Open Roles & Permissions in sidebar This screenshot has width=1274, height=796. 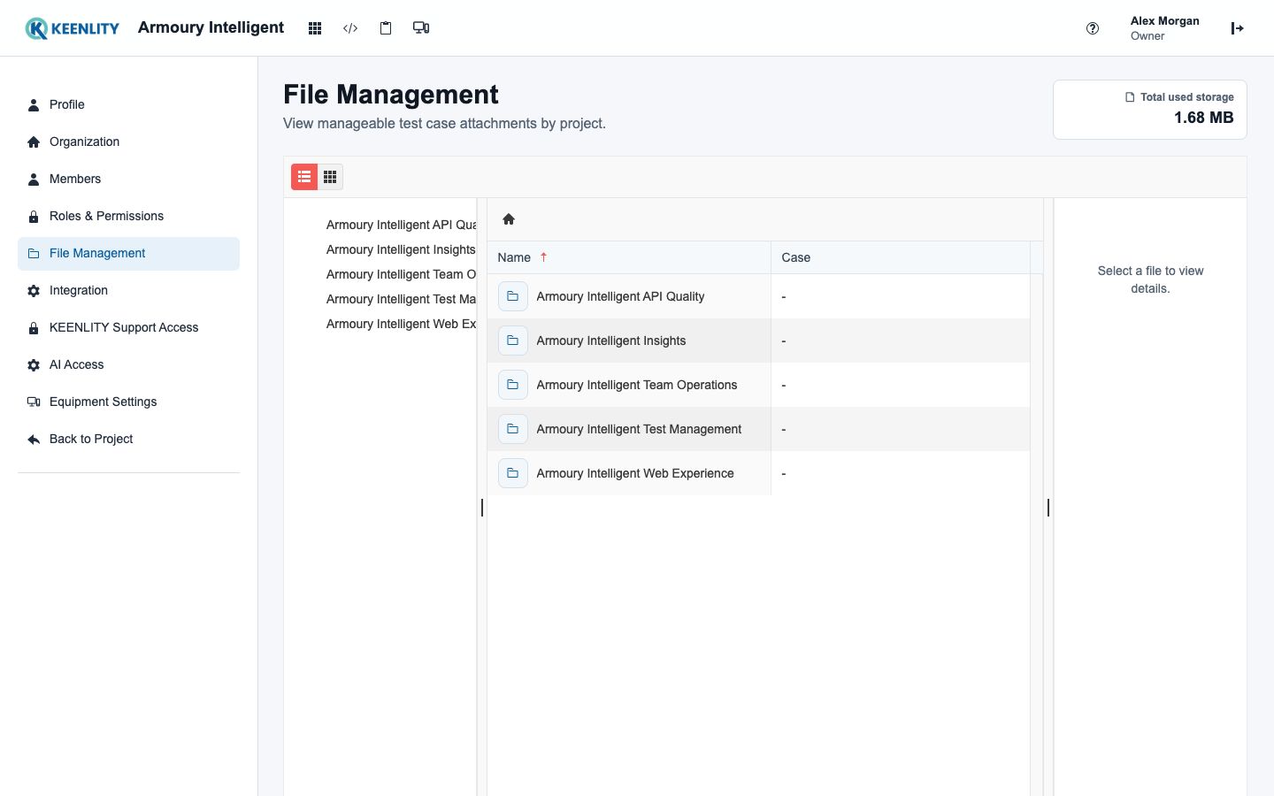tap(128, 216)
